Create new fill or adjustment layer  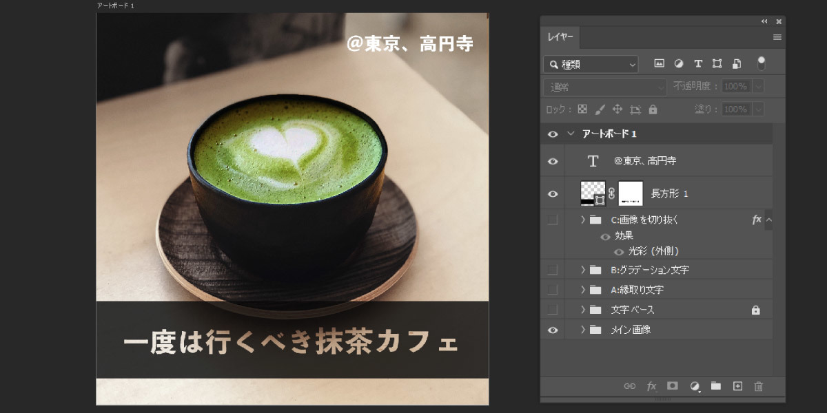(x=695, y=386)
